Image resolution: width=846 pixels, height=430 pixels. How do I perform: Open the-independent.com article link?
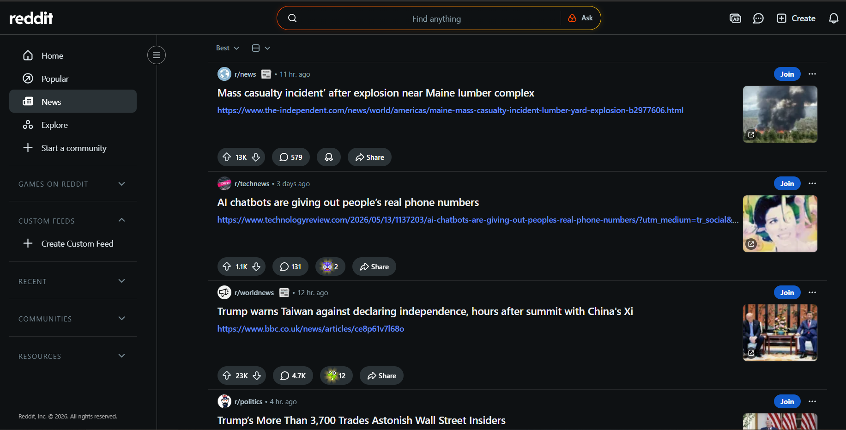click(450, 110)
